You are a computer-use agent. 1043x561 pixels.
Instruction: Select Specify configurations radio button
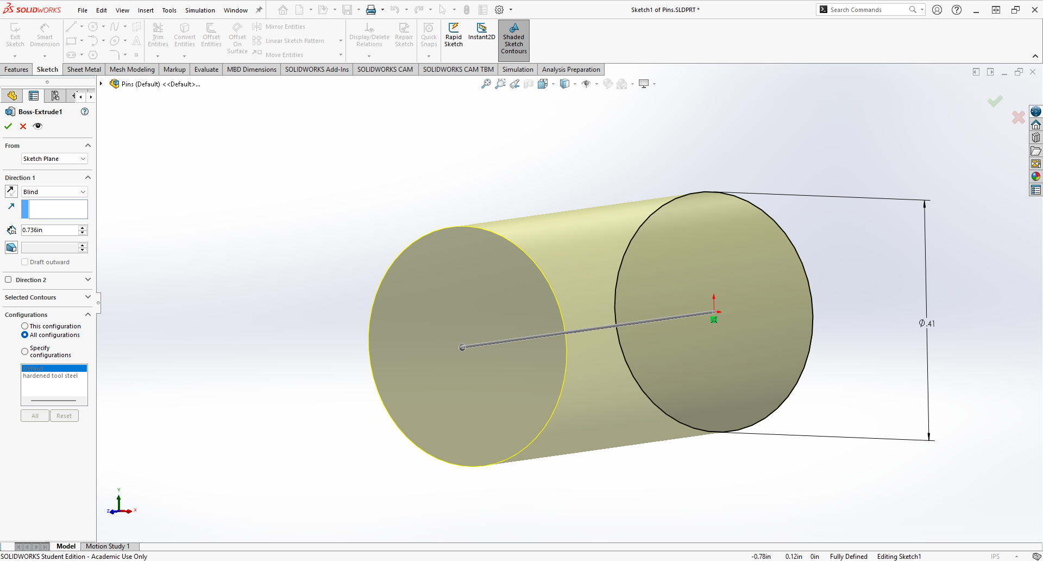pos(24,352)
